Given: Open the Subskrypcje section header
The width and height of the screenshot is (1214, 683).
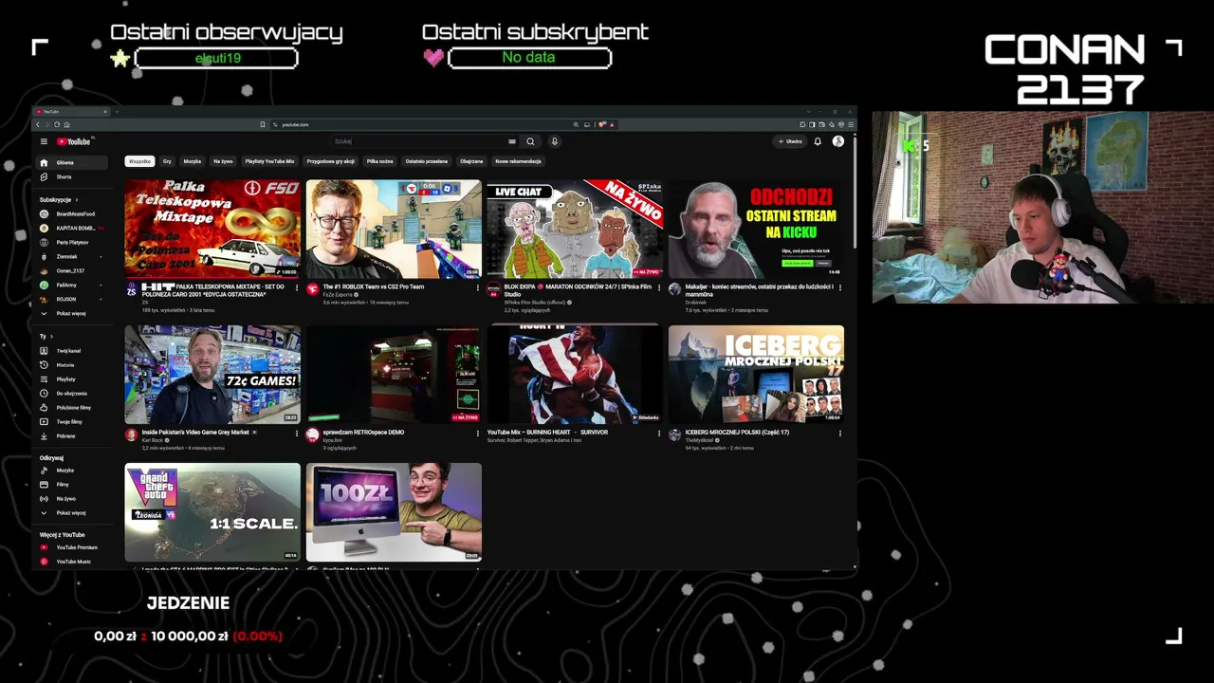Looking at the screenshot, I should (x=59, y=200).
